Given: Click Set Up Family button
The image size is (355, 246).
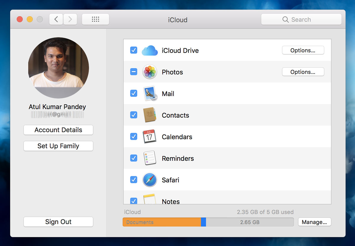Looking at the screenshot, I should tap(58, 146).
